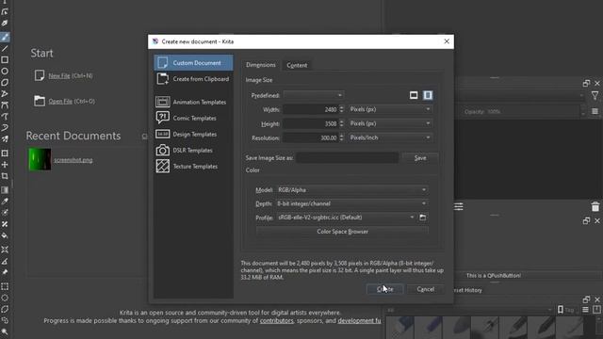Select the Elliptical Selection tool
Viewport: 603px width, 339px height.
(5, 298)
